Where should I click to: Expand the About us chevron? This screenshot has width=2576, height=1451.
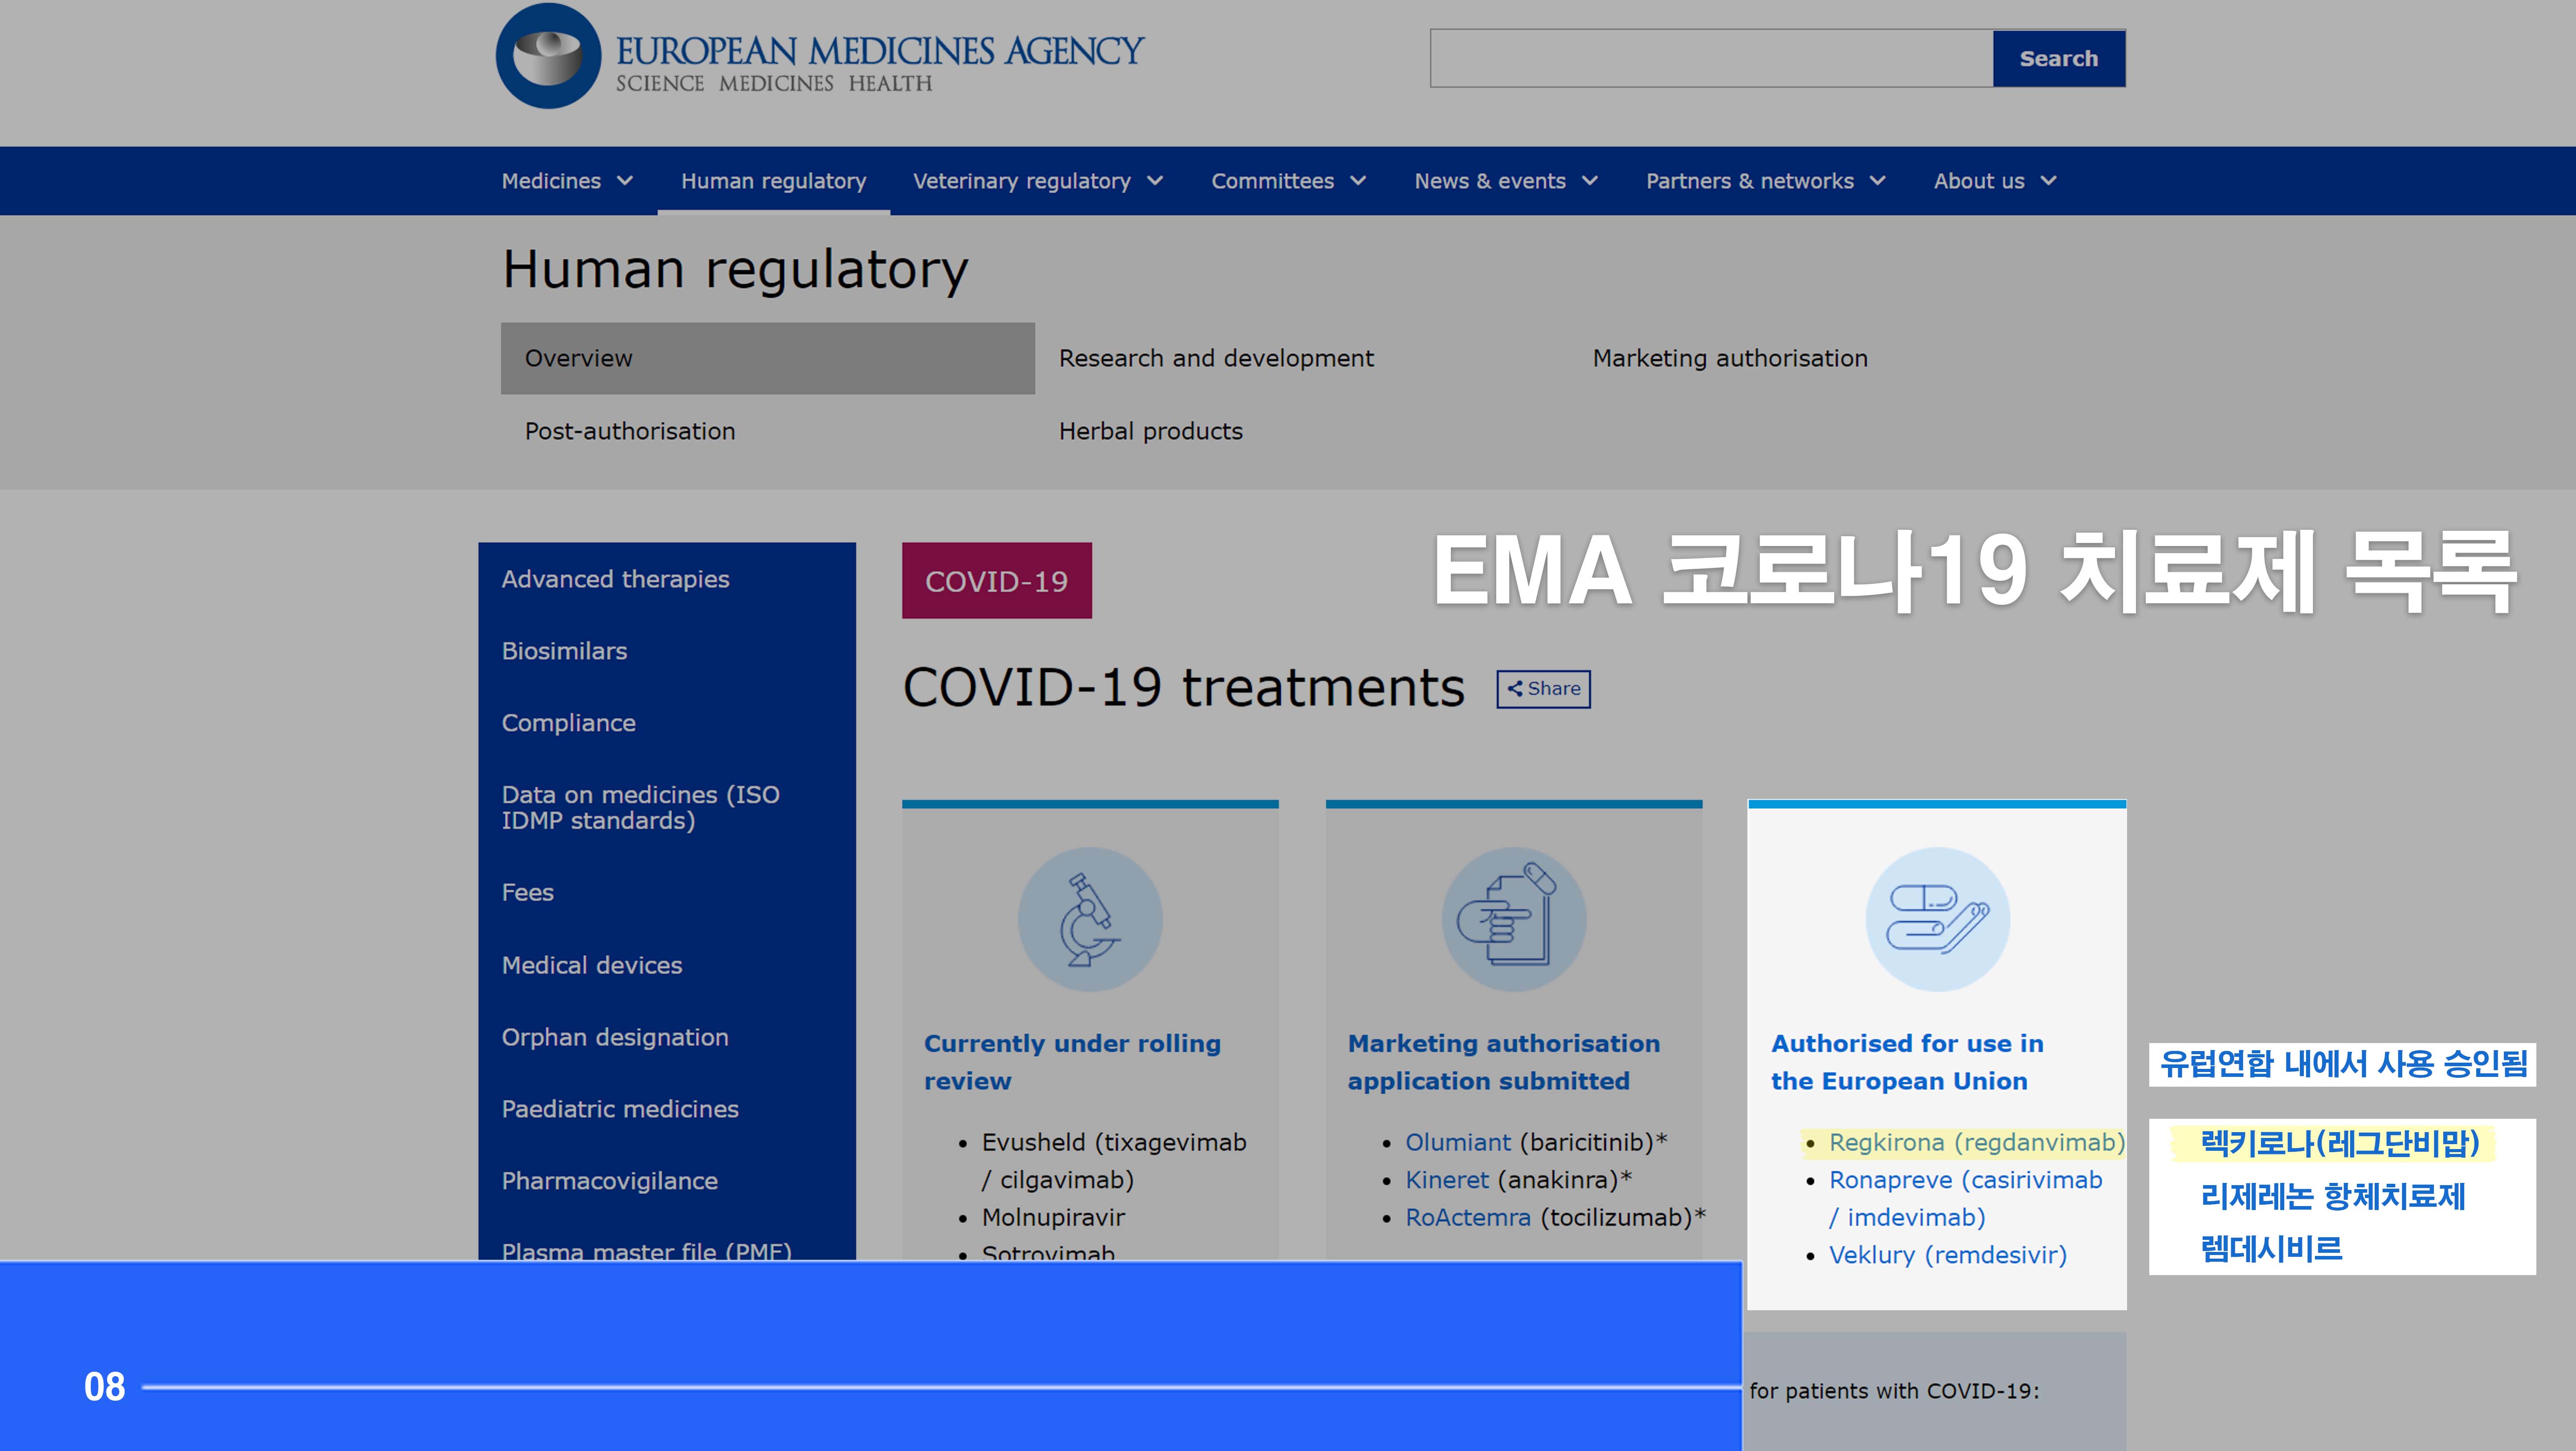click(x=2049, y=181)
